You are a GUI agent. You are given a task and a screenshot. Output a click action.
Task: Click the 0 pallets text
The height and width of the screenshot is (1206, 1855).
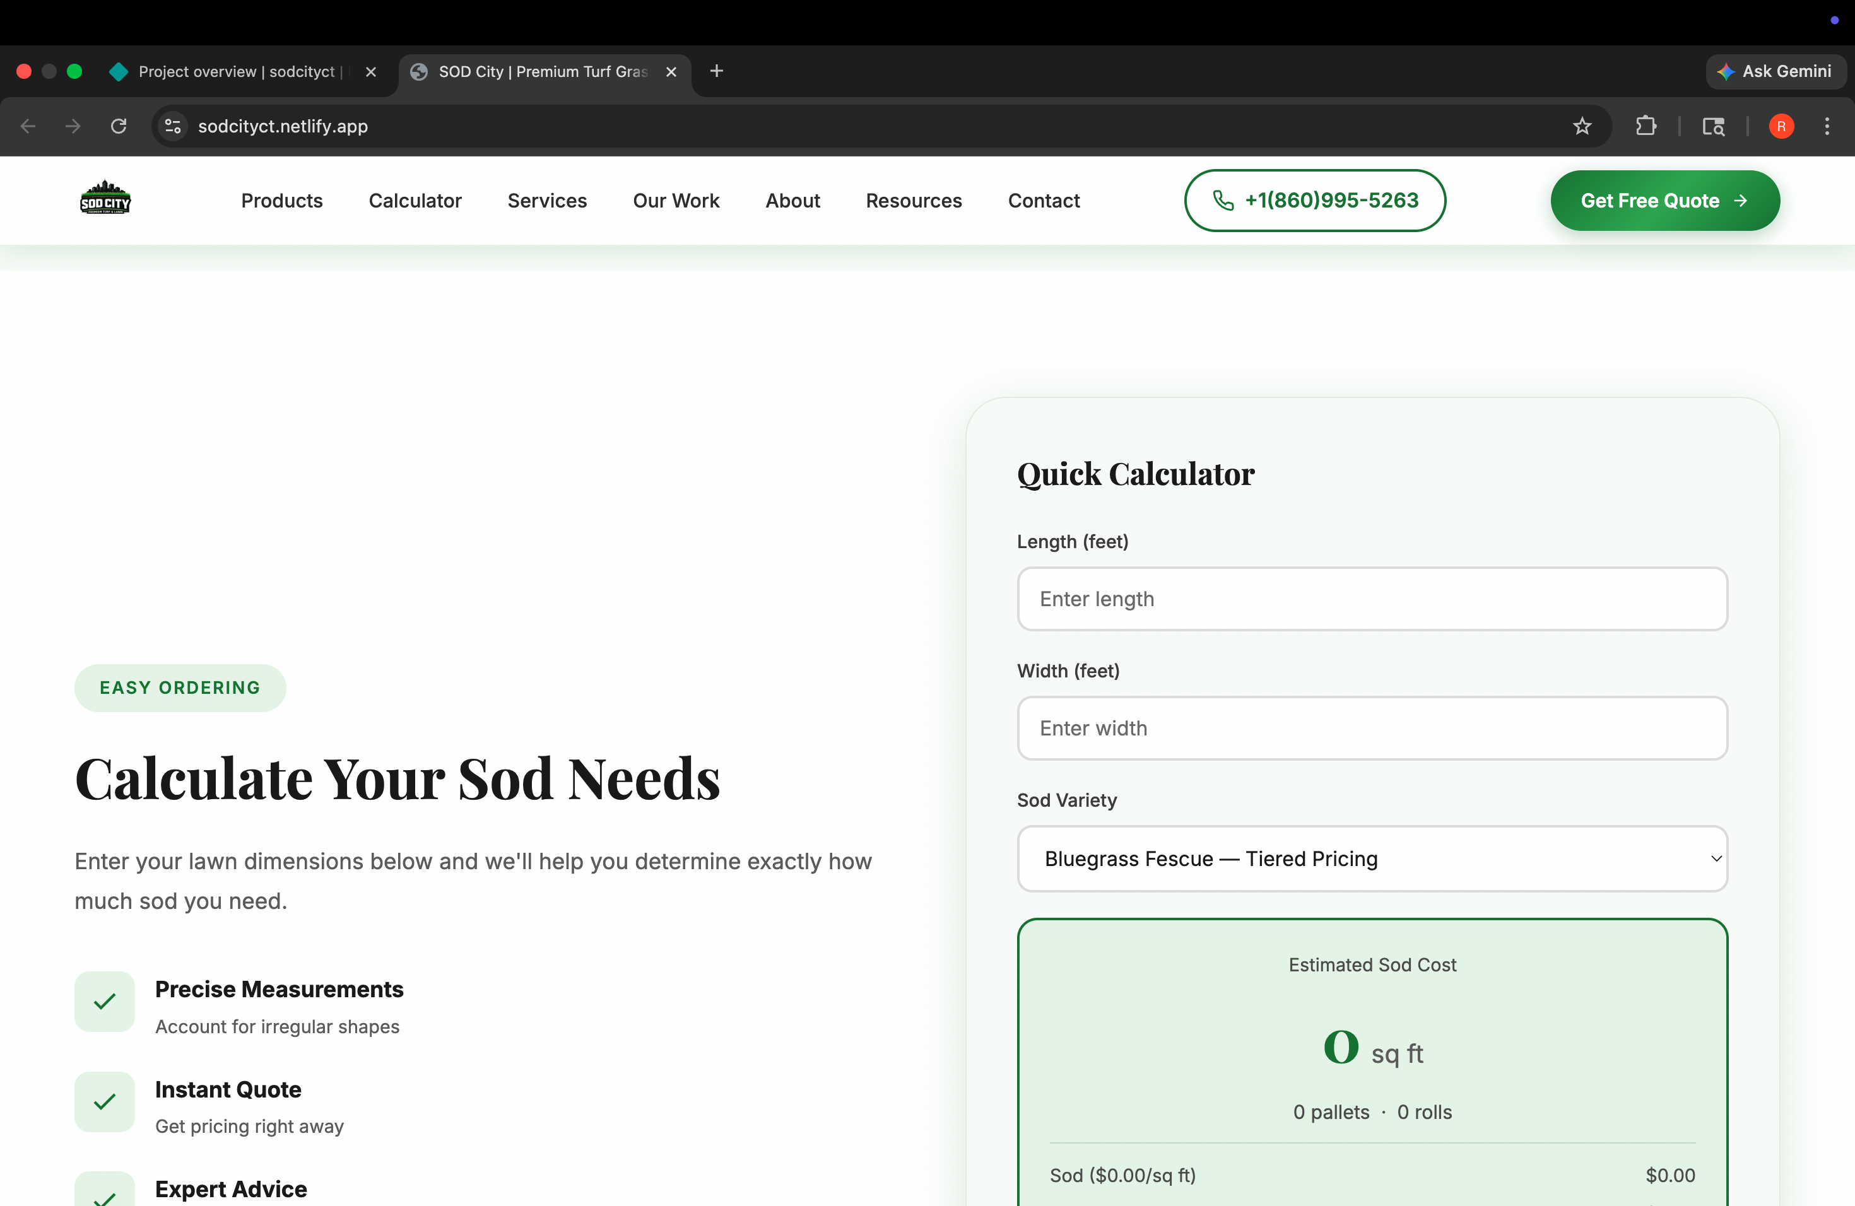tap(1331, 1112)
